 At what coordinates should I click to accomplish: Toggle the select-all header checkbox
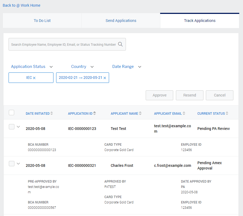11,113
